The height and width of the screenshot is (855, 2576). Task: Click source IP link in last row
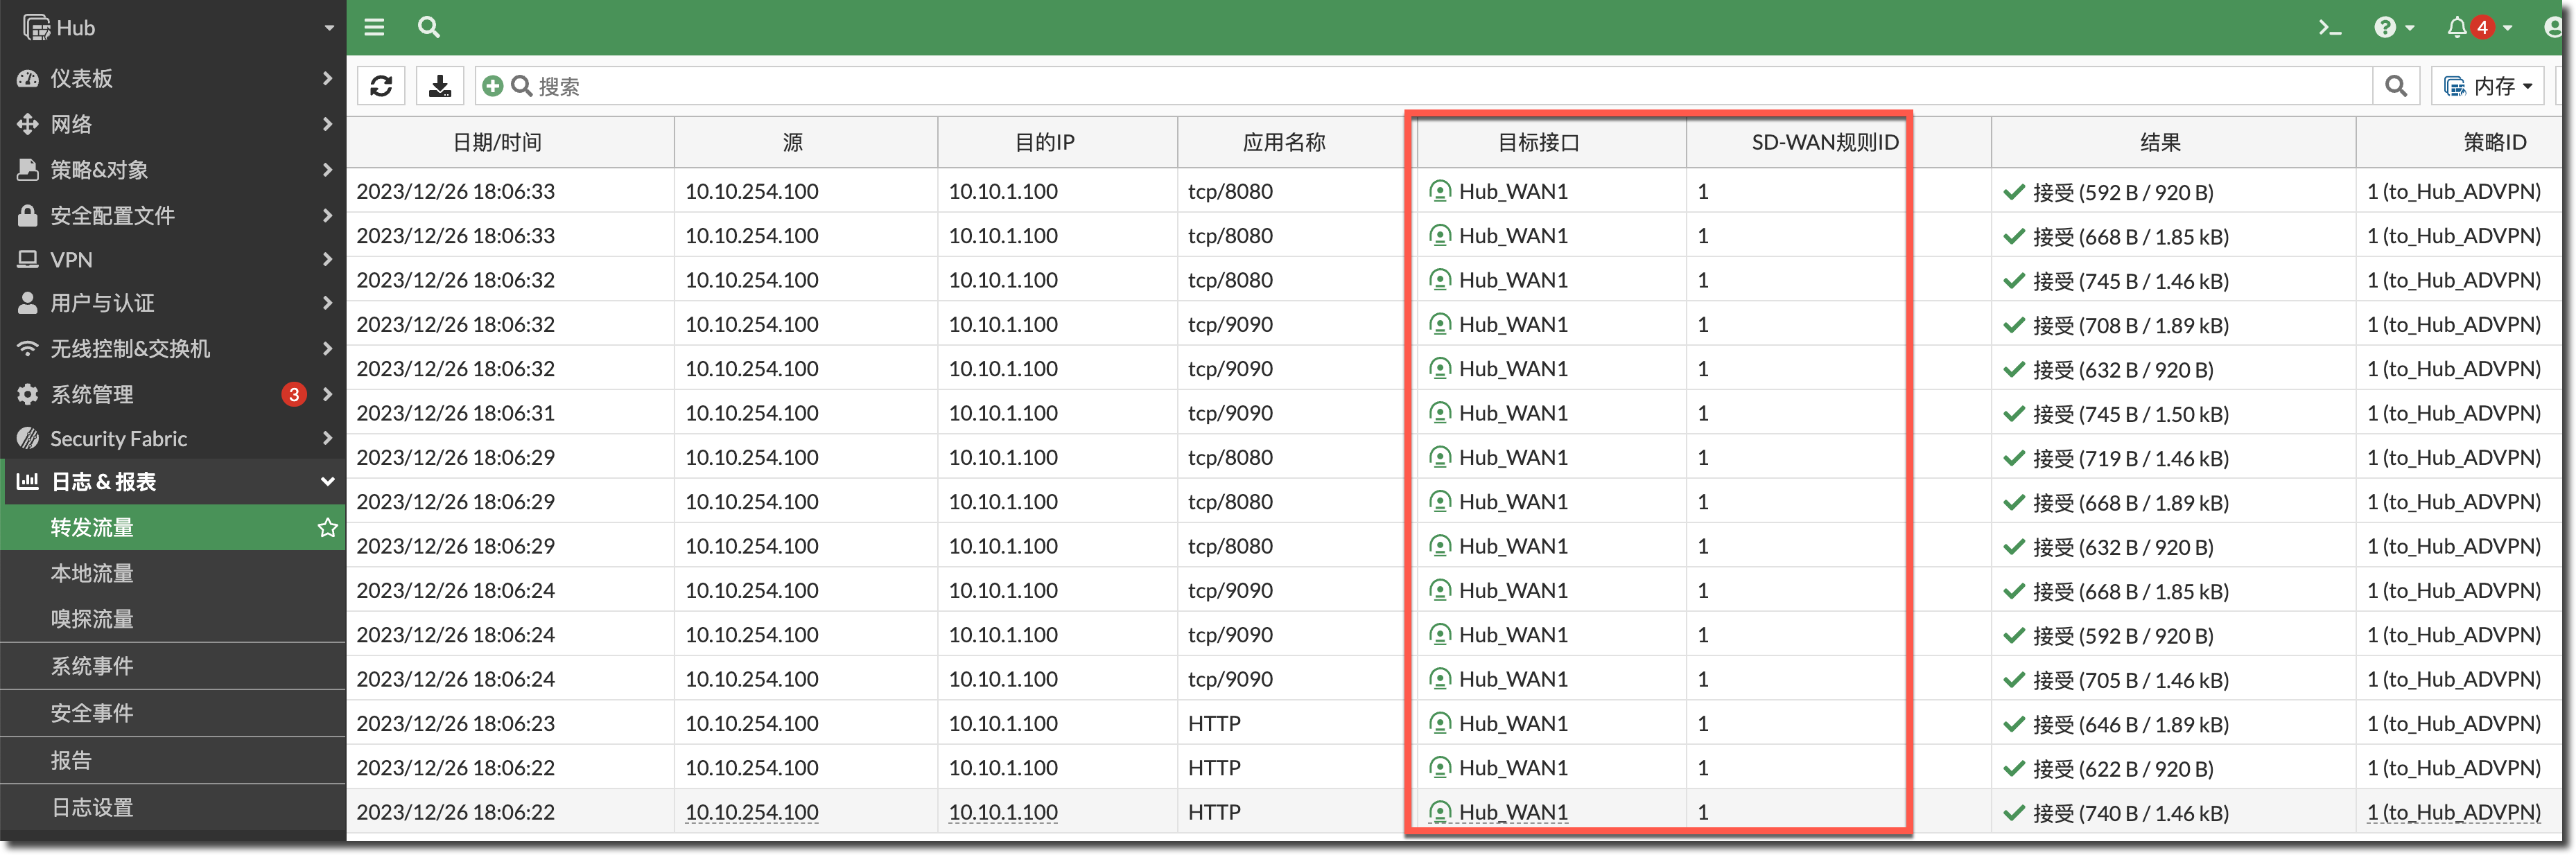pyautogui.click(x=751, y=812)
